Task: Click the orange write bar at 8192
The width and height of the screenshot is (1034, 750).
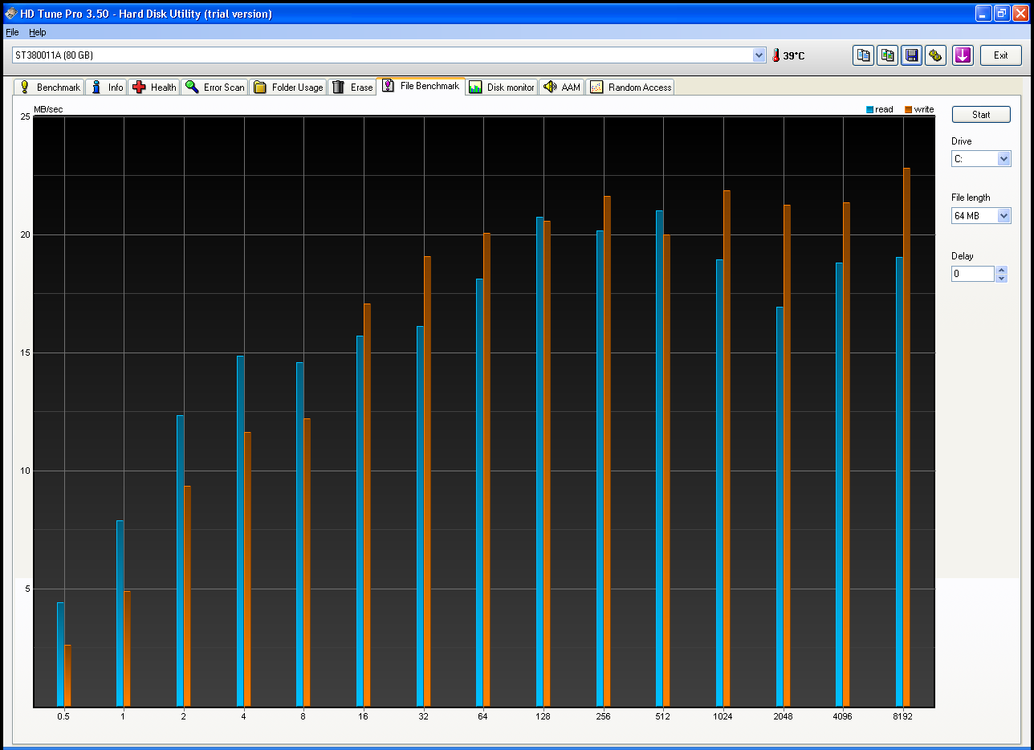Action: [x=906, y=437]
